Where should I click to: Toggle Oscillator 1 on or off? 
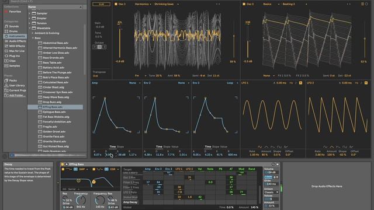(x=116, y=4)
